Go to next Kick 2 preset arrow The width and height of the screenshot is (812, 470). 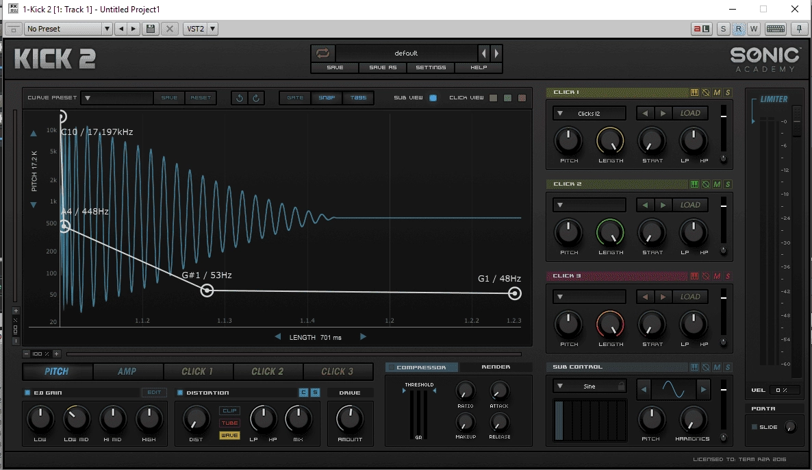click(496, 53)
